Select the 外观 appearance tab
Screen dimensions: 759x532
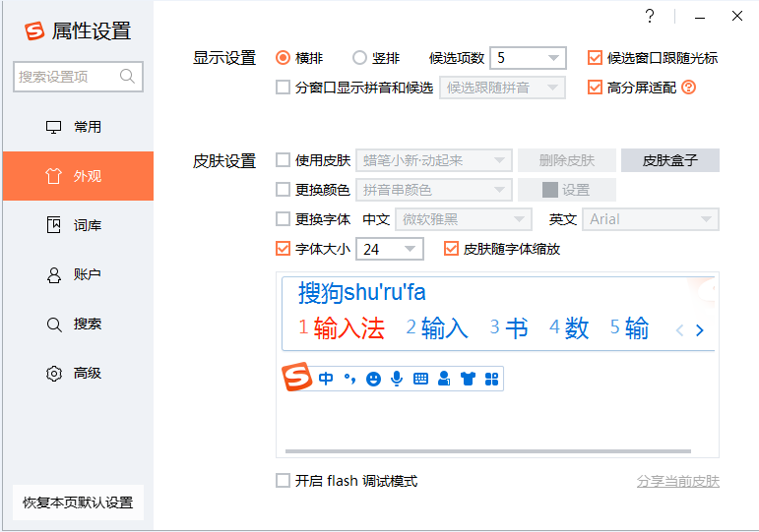click(78, 176)
